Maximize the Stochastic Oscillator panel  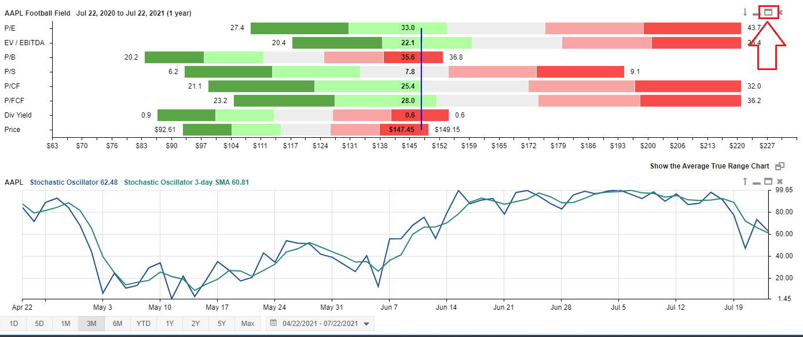pos(768,182)
